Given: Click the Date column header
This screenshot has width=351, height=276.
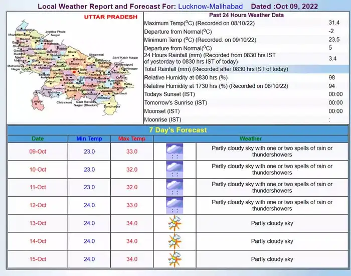Looking at the screenshot, I should (38, 139).
